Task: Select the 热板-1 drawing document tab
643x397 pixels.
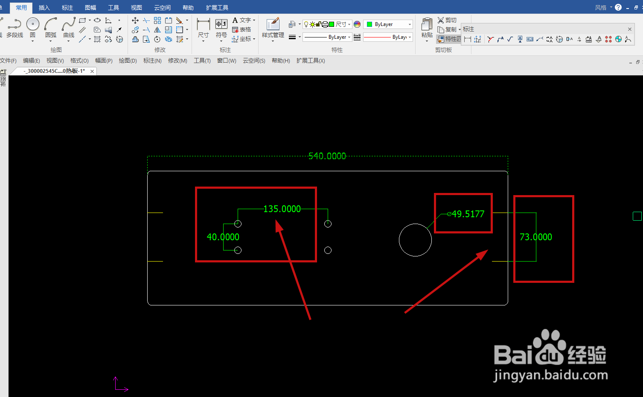Action: 54,71
